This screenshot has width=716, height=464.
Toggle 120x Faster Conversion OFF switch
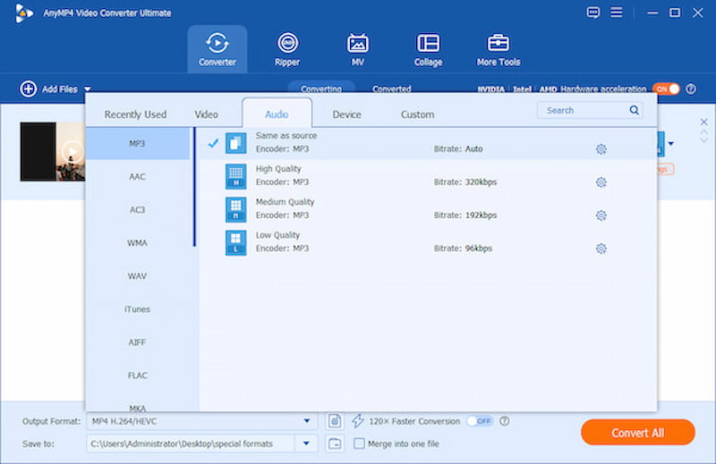coord(480,421)
